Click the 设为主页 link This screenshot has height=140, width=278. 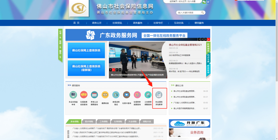[183, 1]
